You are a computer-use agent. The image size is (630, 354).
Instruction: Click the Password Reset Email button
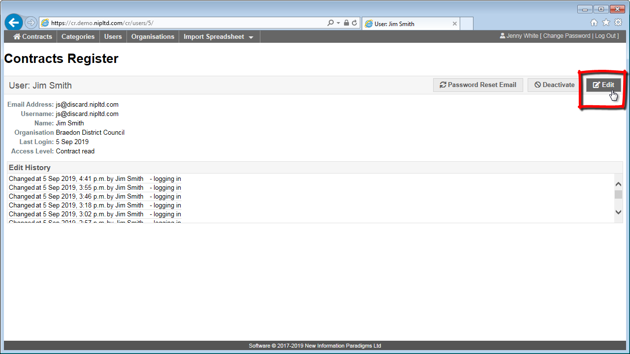click(x=477, y=85)
